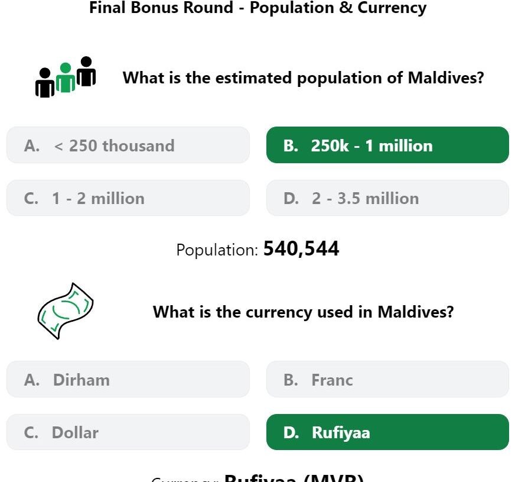Select answer A, less than 250 thousand

[x=128, y=145]
